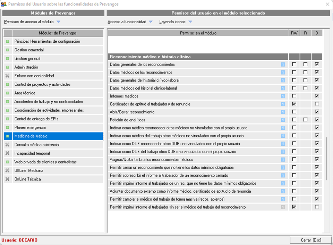Click the Módulos de Prevengos column header
Image resolution: width=333 pixels, height=245 pixels.
[58, 33]
